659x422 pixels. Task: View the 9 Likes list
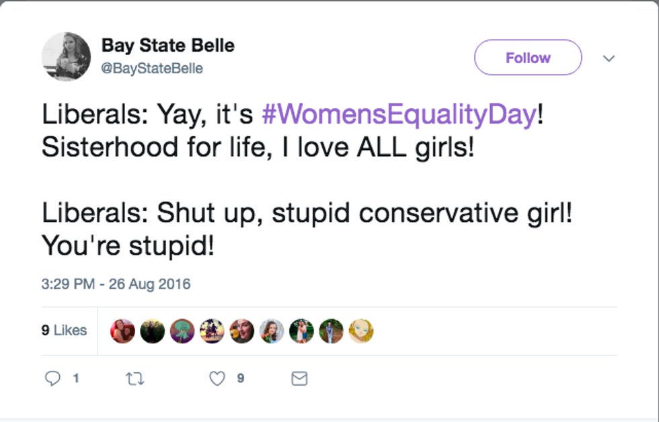(x=65, y=330)
